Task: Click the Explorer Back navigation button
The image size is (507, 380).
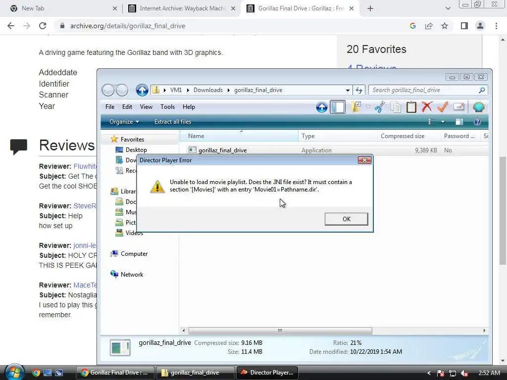Action: pos(108,90)
